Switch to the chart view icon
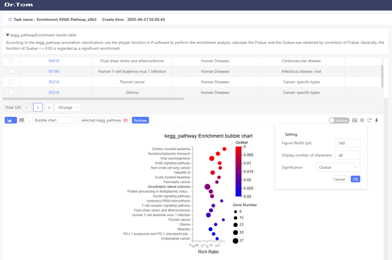392x260 pixels. (x=10, y=120)
